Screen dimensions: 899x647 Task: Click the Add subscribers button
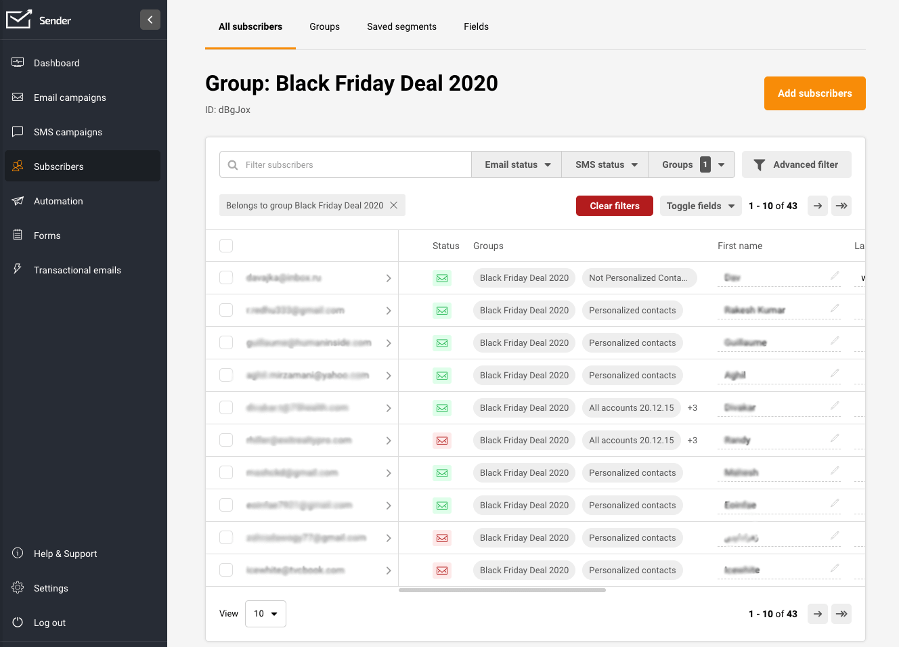[x=814, y=93]
